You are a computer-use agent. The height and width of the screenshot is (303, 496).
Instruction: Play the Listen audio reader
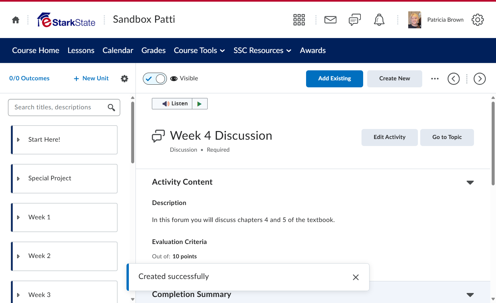[200, 104]
